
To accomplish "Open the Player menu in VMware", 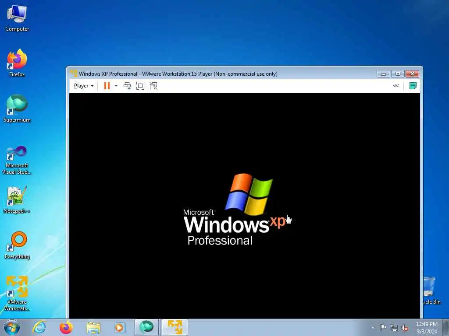I will [84, 86].
